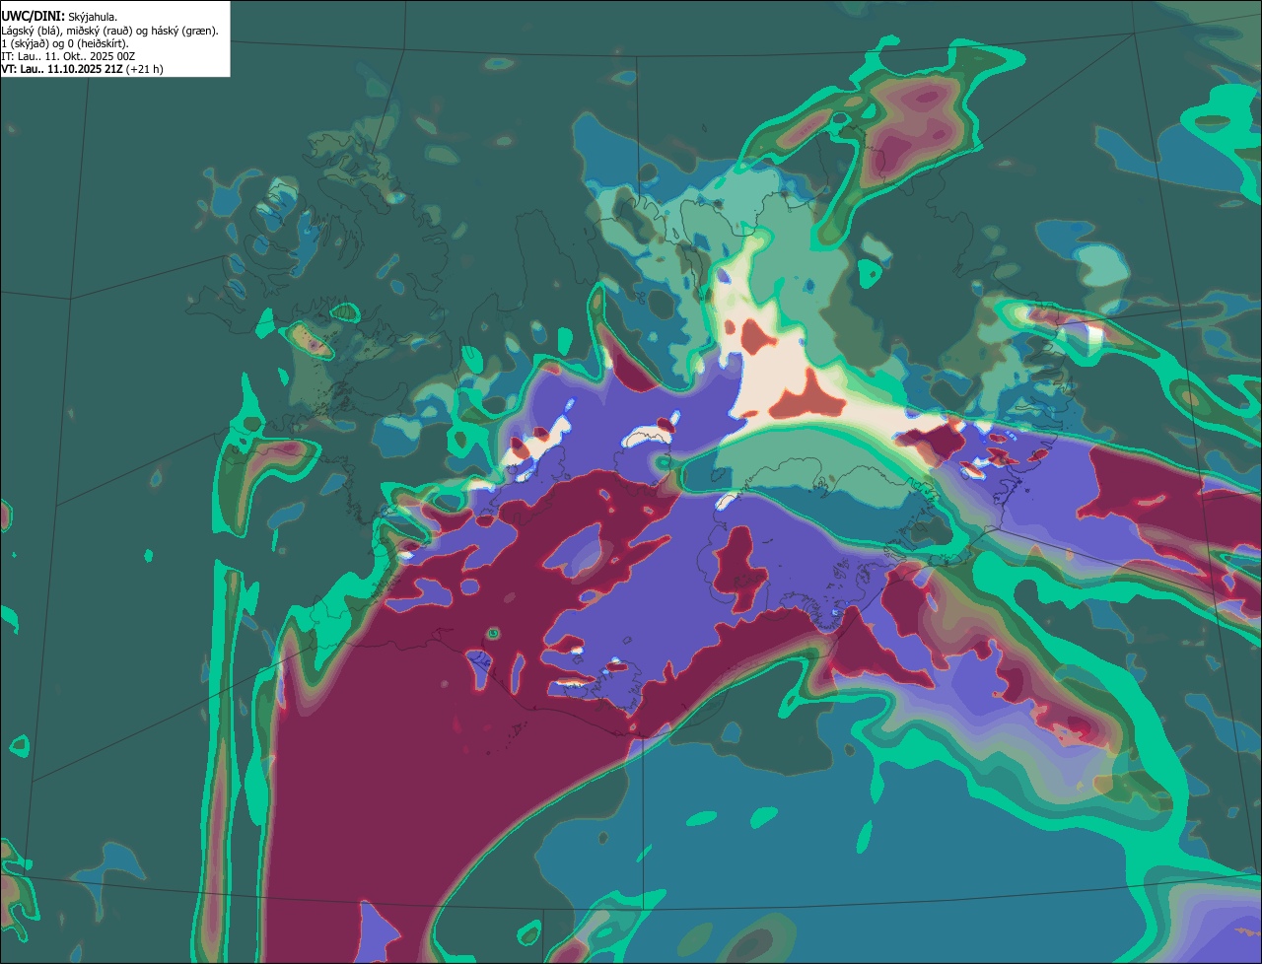Click the line "1 (skýjað) og 0 (heiðskírt)."
The image size is (1262, 964).
[65, 43]
